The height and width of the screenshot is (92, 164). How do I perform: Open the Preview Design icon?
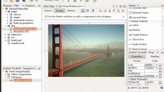93,11
